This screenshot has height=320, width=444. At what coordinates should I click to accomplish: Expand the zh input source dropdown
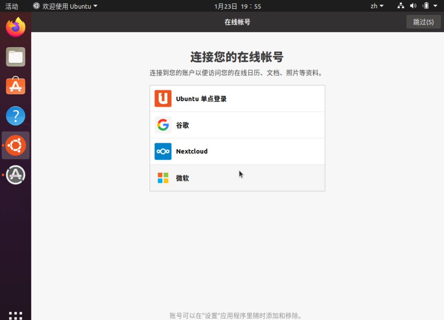[x=377, y=6]
